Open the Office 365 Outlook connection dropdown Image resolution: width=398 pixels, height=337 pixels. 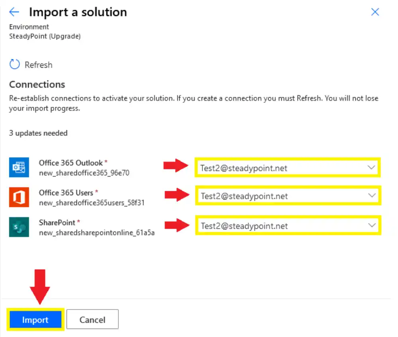point(288,167)
